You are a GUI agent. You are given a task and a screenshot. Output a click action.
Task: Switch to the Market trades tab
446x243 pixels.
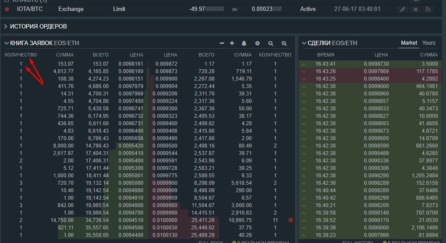click(x=409, y=43)
